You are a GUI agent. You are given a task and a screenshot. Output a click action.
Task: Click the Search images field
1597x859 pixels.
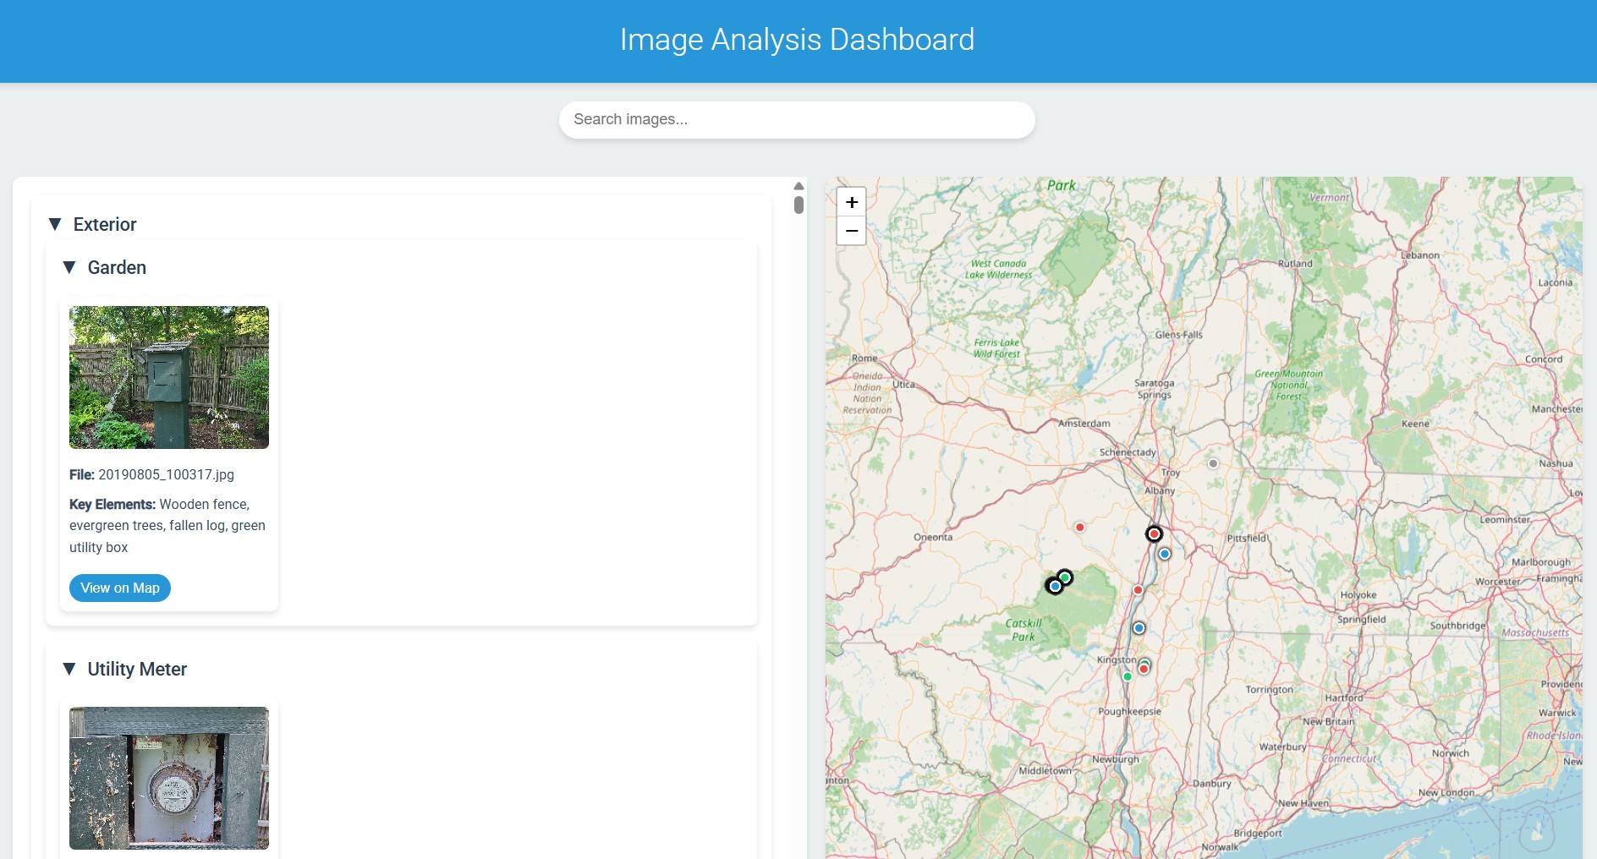point(796,119)
